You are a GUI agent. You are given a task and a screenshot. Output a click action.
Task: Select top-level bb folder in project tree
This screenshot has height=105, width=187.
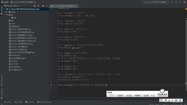(x=11, y=21)
